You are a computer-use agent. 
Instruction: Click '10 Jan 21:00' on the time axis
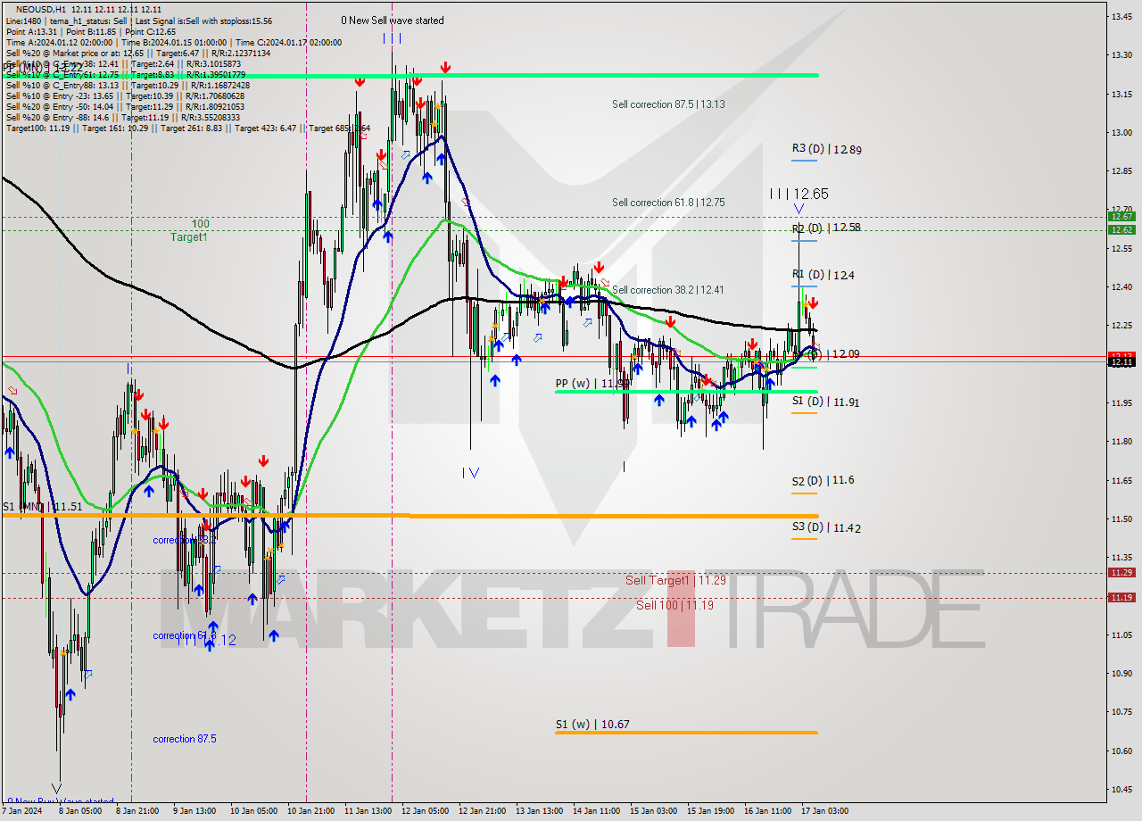click(x=312, y=811)
